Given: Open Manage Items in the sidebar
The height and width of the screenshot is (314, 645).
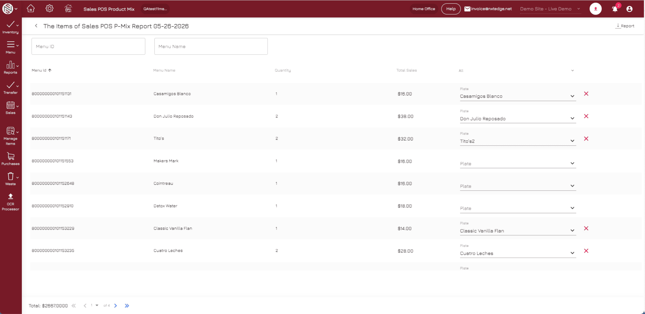Looking at the screenshot, I should [10, 136].
